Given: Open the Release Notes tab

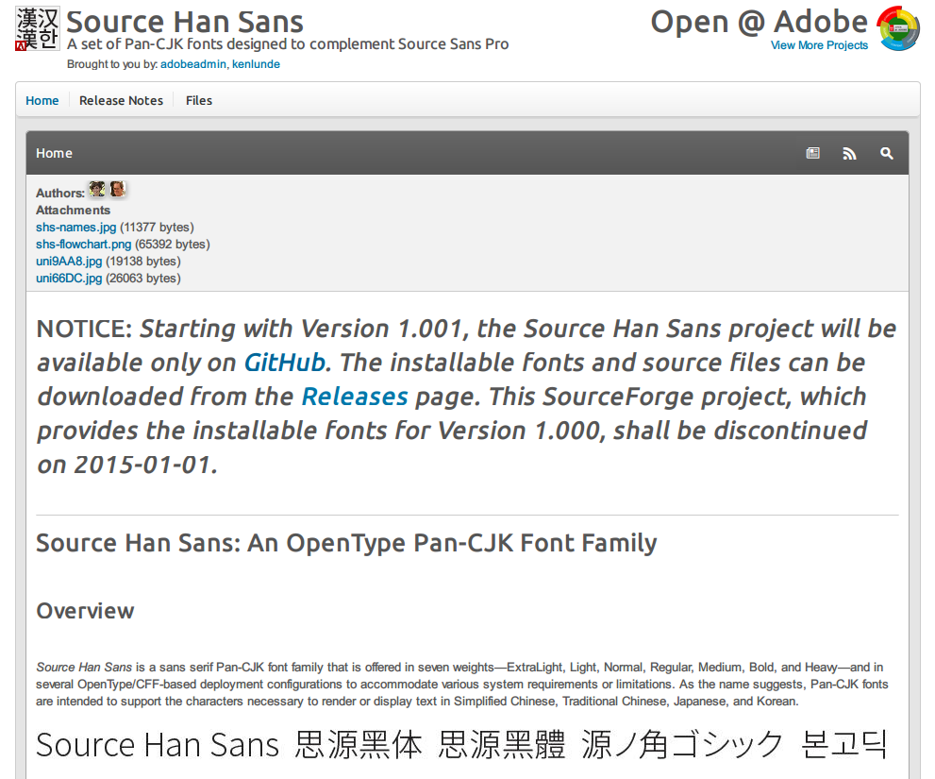Looking at the screenshot, I should click(121, 100).
